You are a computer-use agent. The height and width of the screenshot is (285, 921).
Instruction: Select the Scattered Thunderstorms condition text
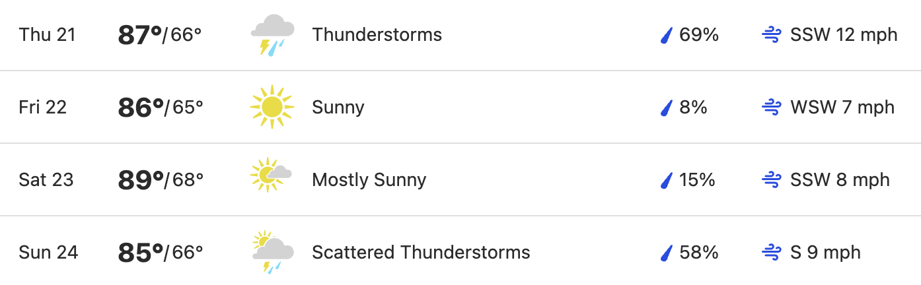coord(421,253)
